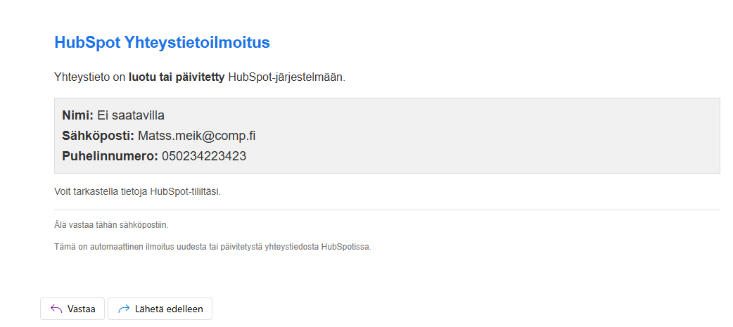The width and height of the screenshot is (733, 327).
Task: Click empty area inside grey contact details box
Action: pos(492,136)
